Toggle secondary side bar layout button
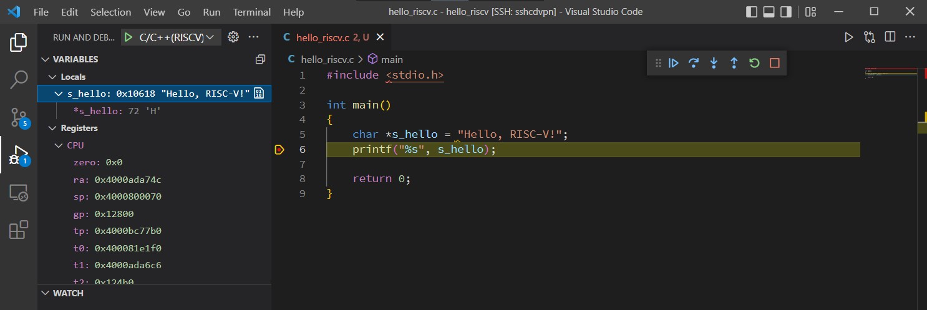This screenshot has width=927, height=310. (786, 12)
